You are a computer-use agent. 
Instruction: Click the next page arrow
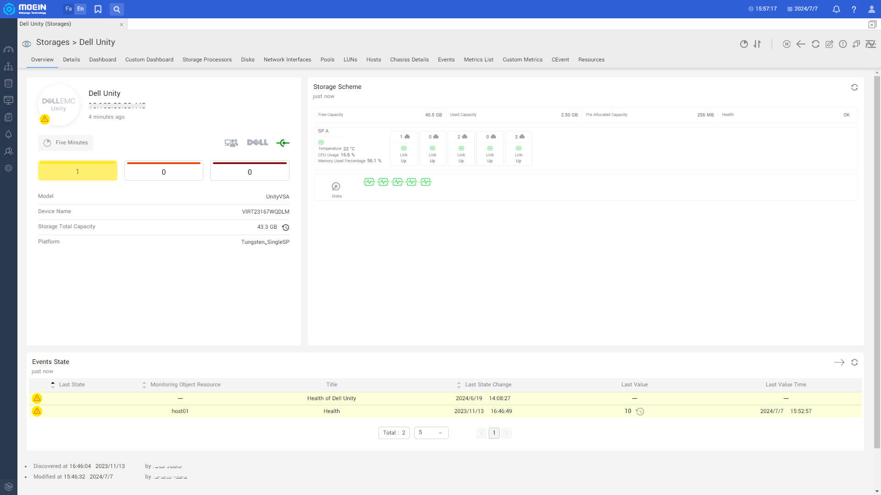(x=507, y=433)
